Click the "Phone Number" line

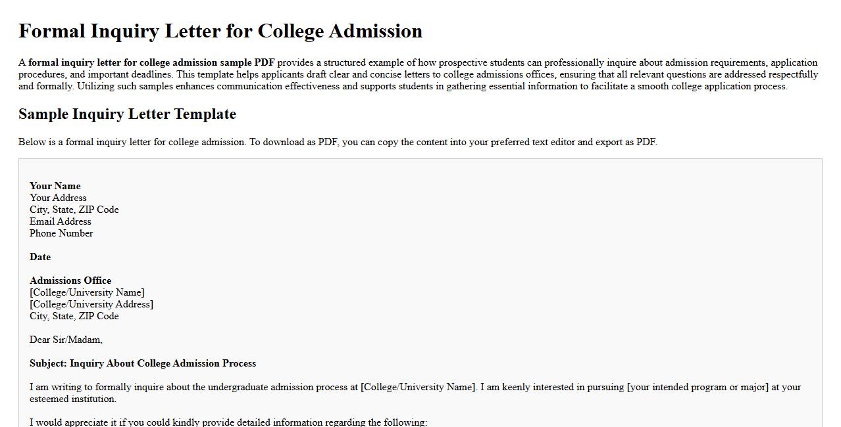tap(61, 233)
